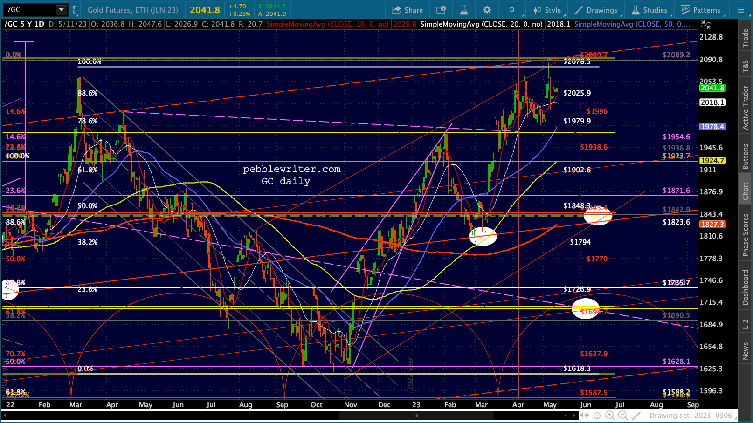
Task: Click the $1628.1 magenta level label
Action: (x=677, y=362)
